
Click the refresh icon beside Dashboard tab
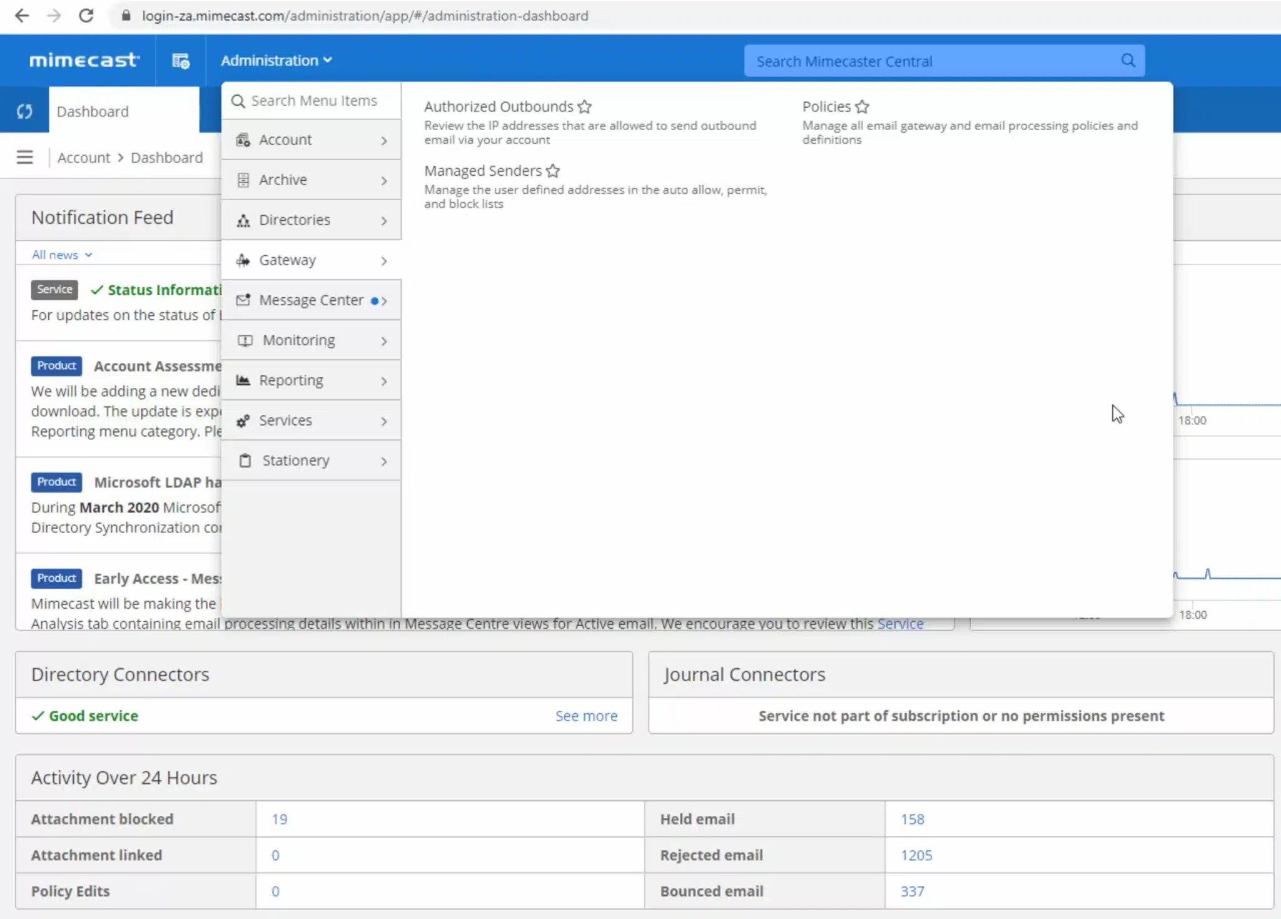24,111
